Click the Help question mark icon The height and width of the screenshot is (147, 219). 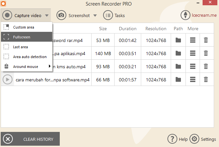pos(172,139)
